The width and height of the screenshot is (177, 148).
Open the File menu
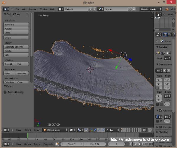pyautogui.click(x=17, y=9)
